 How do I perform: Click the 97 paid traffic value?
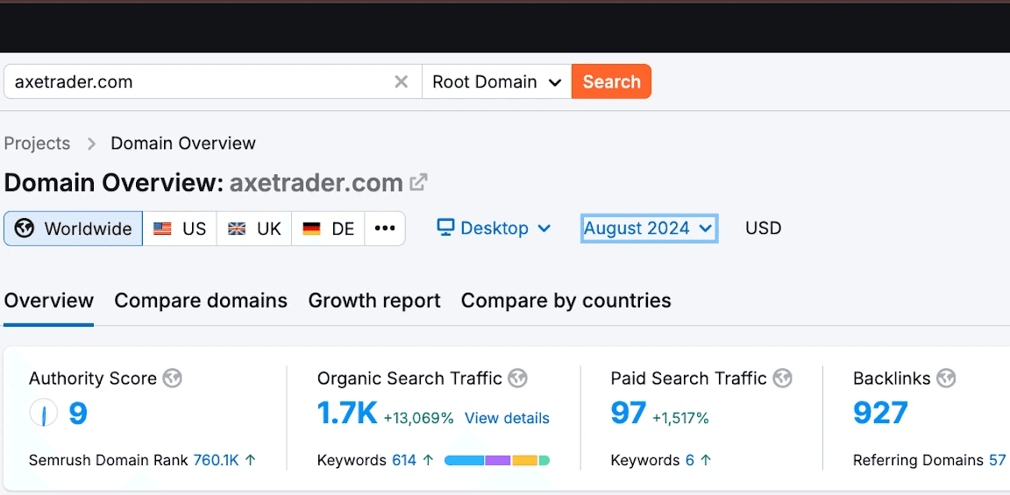point(628,414)
